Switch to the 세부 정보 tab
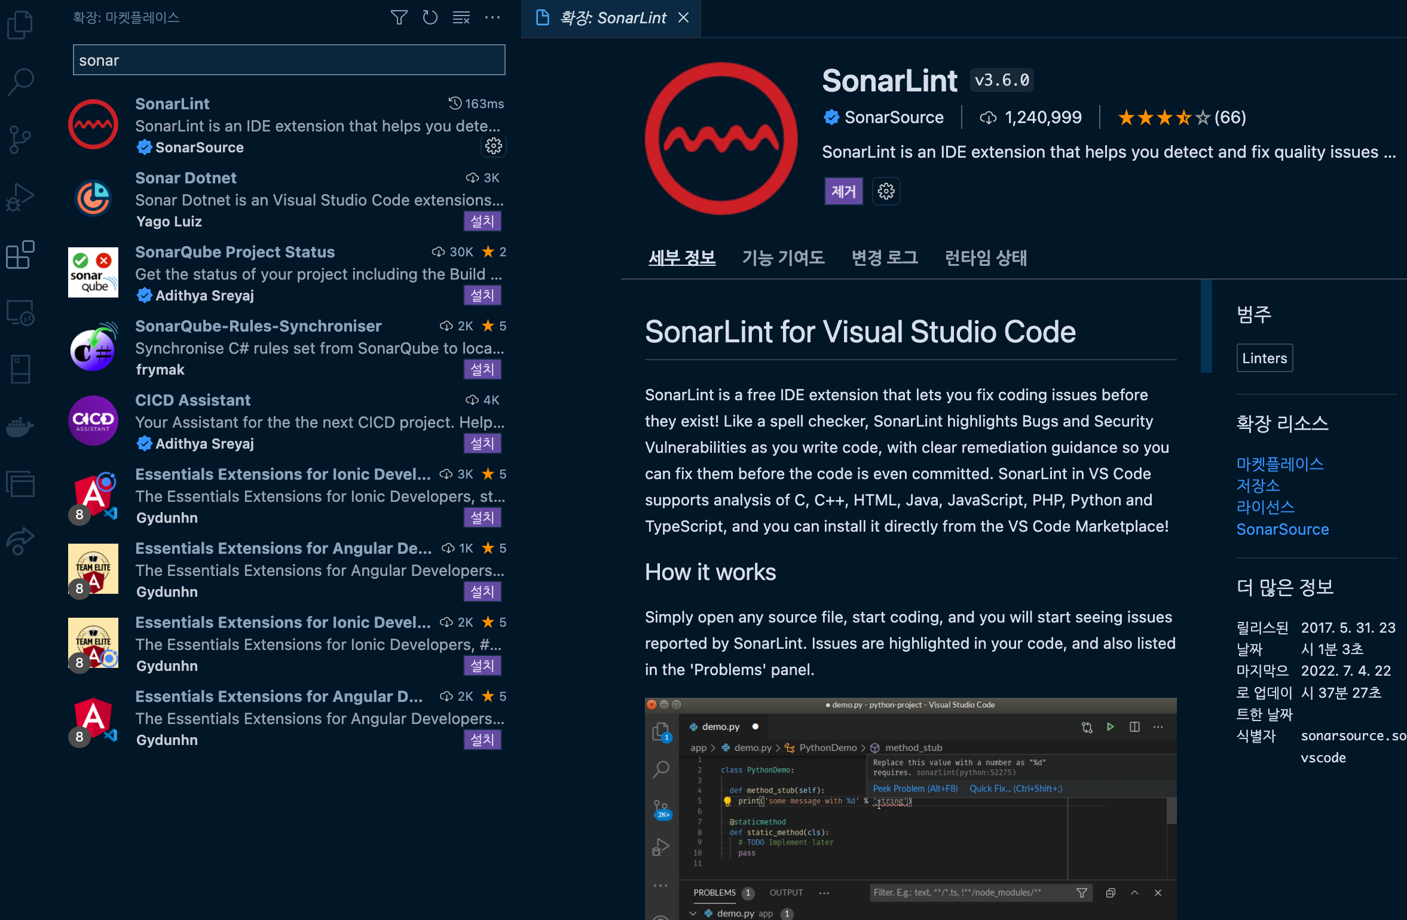The width and height of the screenshot is (1407, 920). [x=682, y=257]
